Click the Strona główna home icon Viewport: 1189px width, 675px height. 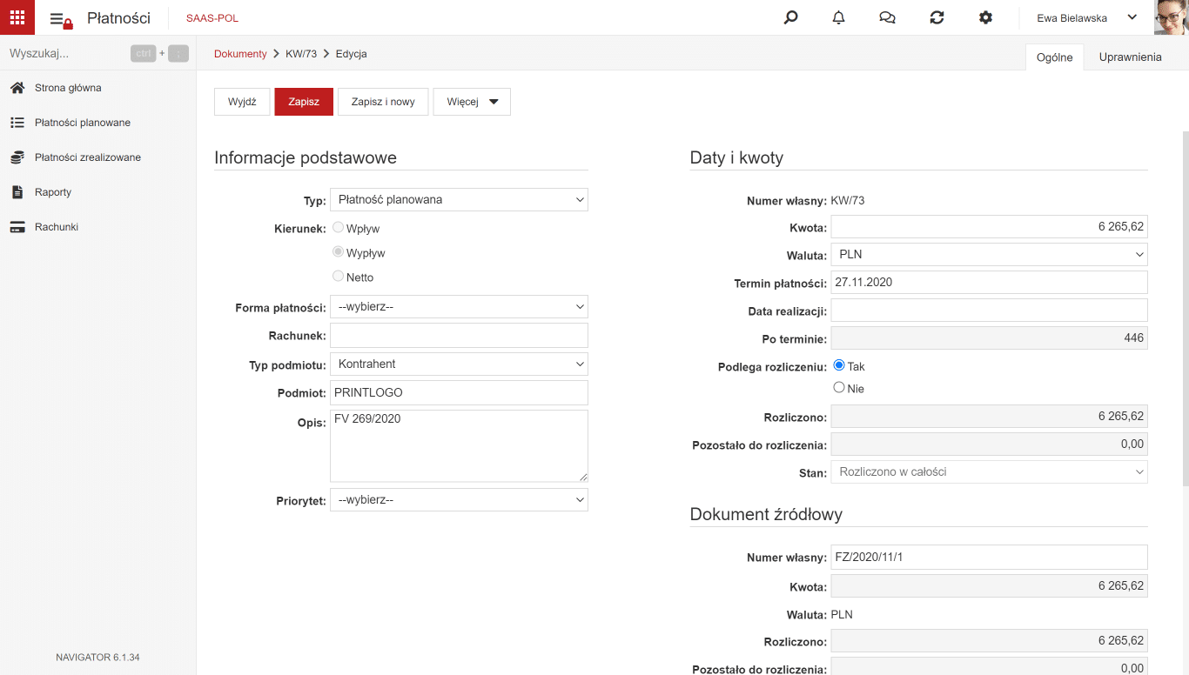(x=17, y=88)
